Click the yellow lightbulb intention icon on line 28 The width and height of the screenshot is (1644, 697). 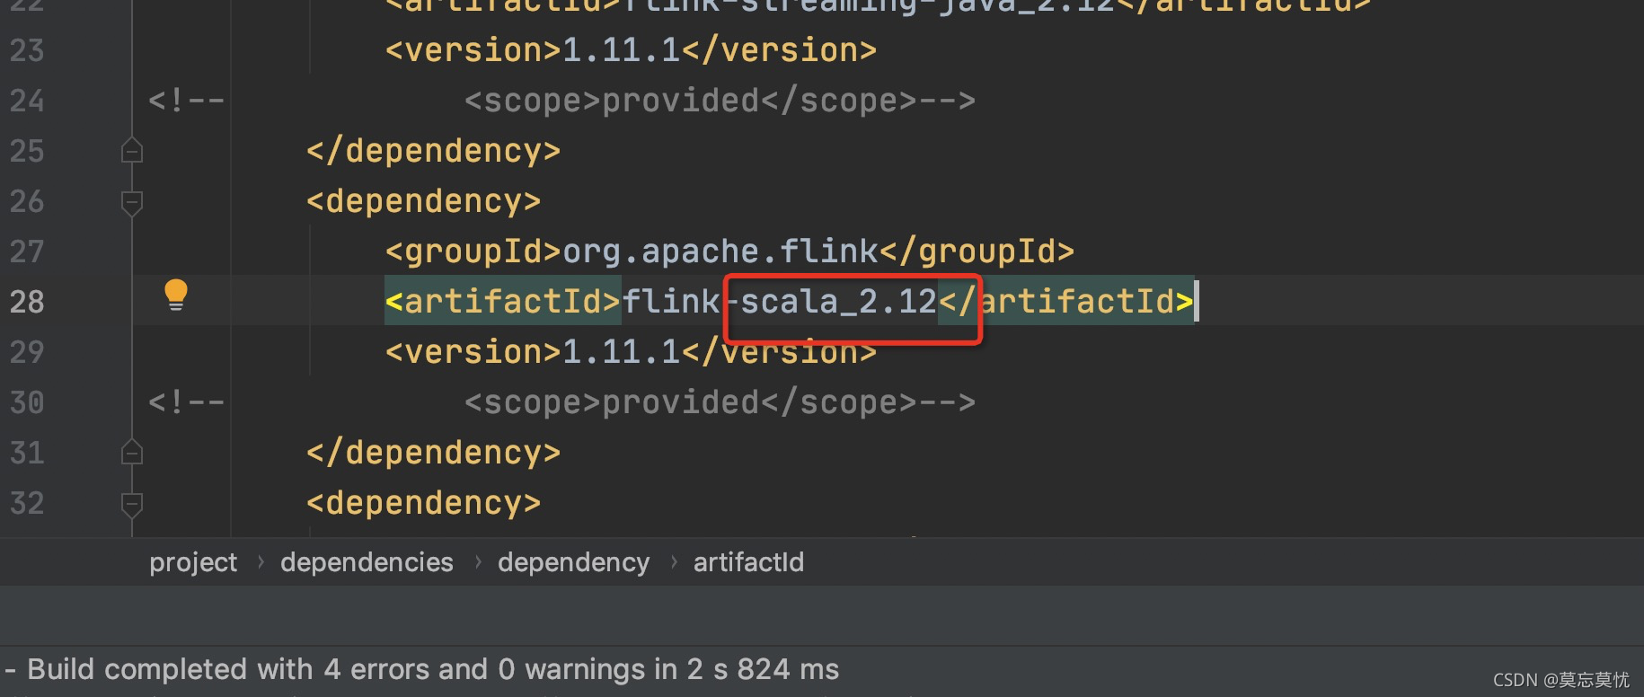[176, 296]
